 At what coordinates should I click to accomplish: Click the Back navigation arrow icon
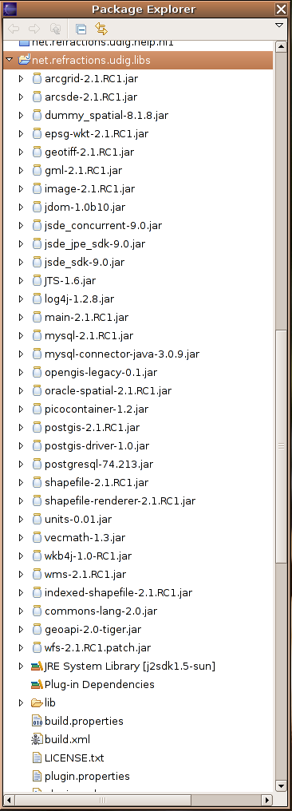point(14,29)
